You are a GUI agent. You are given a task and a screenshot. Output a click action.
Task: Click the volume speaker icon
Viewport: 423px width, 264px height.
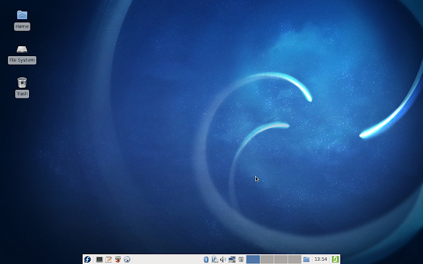[223, 259]
